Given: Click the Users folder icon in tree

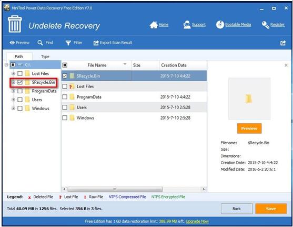Looking at the screenshot, I should coord(27,100).
